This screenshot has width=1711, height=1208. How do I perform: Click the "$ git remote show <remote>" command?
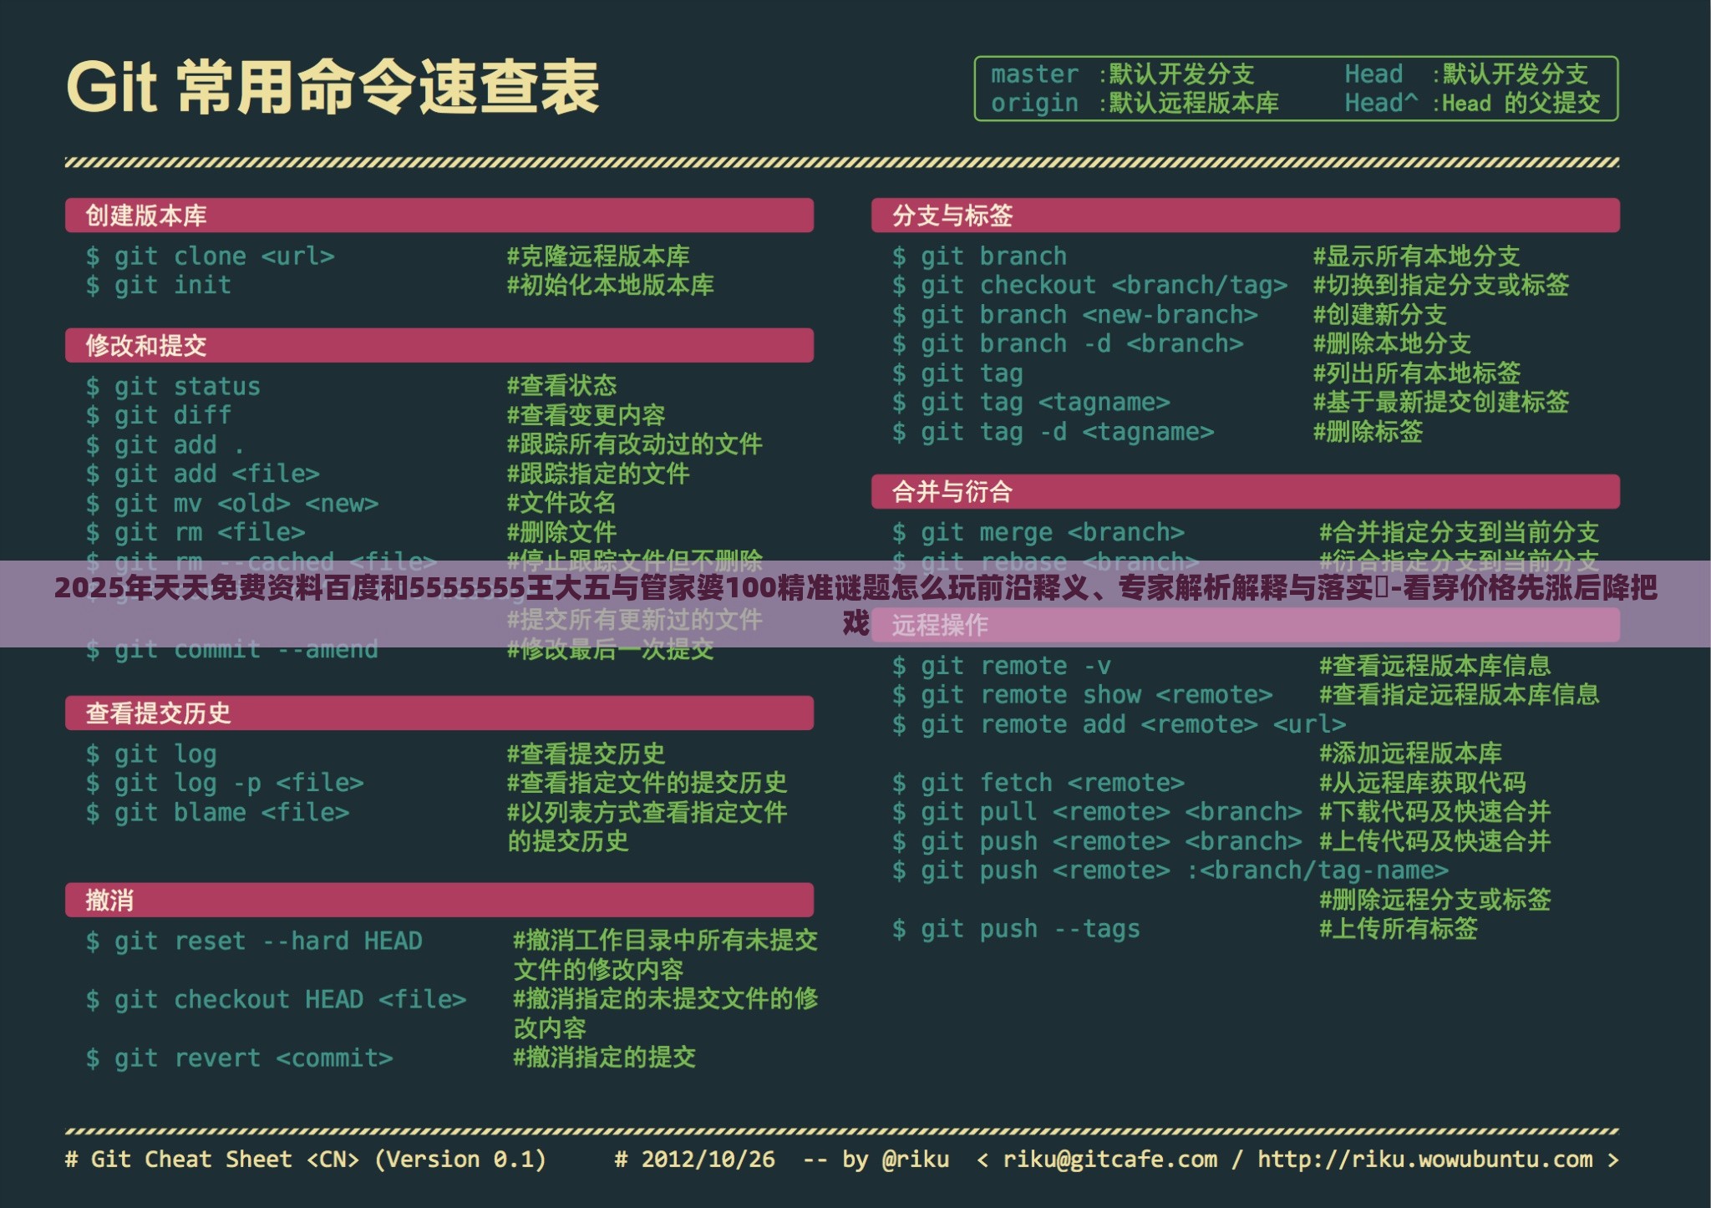pos(1082,695)
